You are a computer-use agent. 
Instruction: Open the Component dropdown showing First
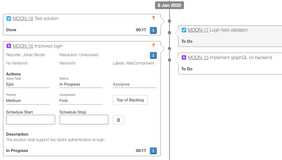coord(81,101)
